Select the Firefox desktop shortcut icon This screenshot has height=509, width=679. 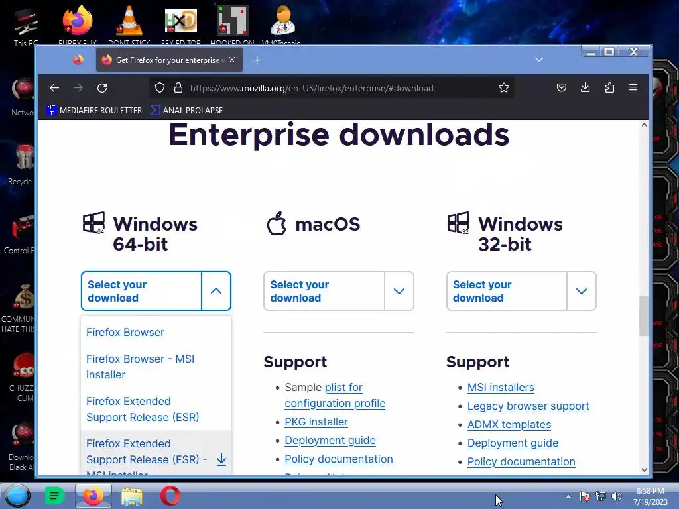pyautogui.click(x=78, y=25)
